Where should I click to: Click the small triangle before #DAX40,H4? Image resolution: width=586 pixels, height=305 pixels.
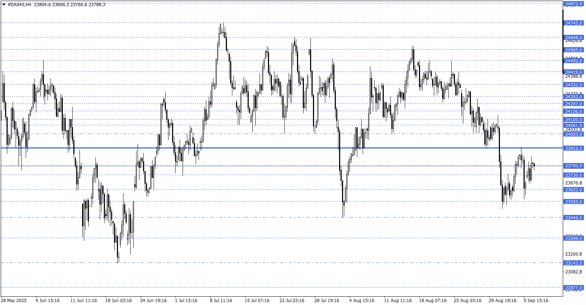[x=4, y=5]
